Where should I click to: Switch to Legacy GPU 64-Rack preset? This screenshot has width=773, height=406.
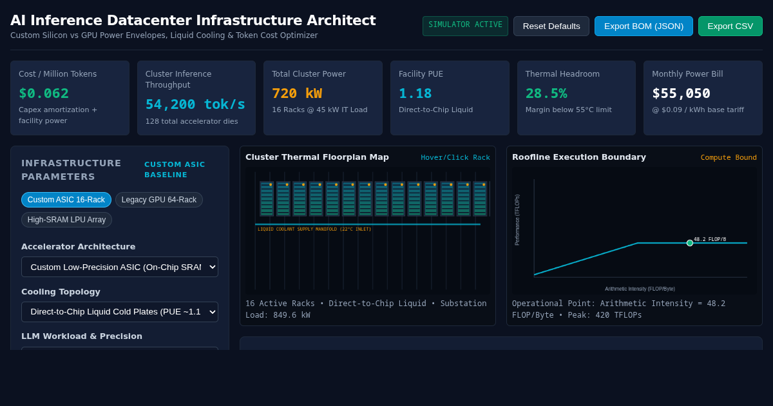159,200
